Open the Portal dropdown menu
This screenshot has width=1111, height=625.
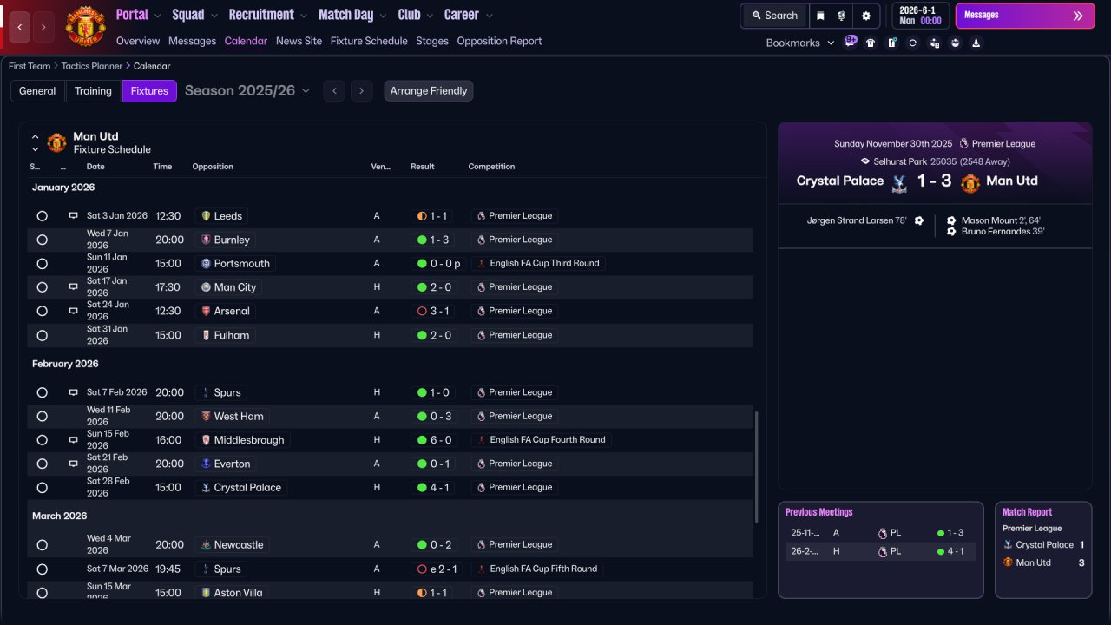[x=139, y=15]
